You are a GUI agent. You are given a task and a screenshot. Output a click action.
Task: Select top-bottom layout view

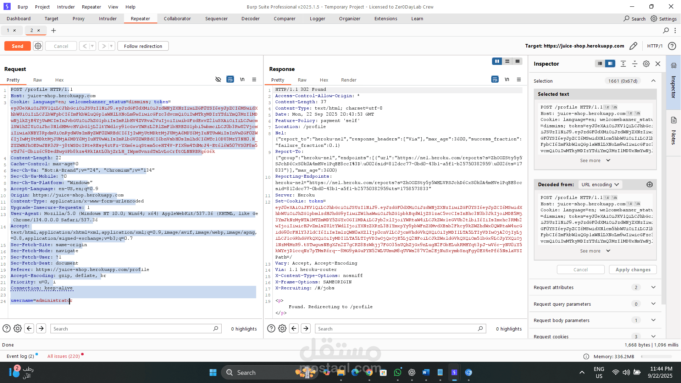pos(507,61)
